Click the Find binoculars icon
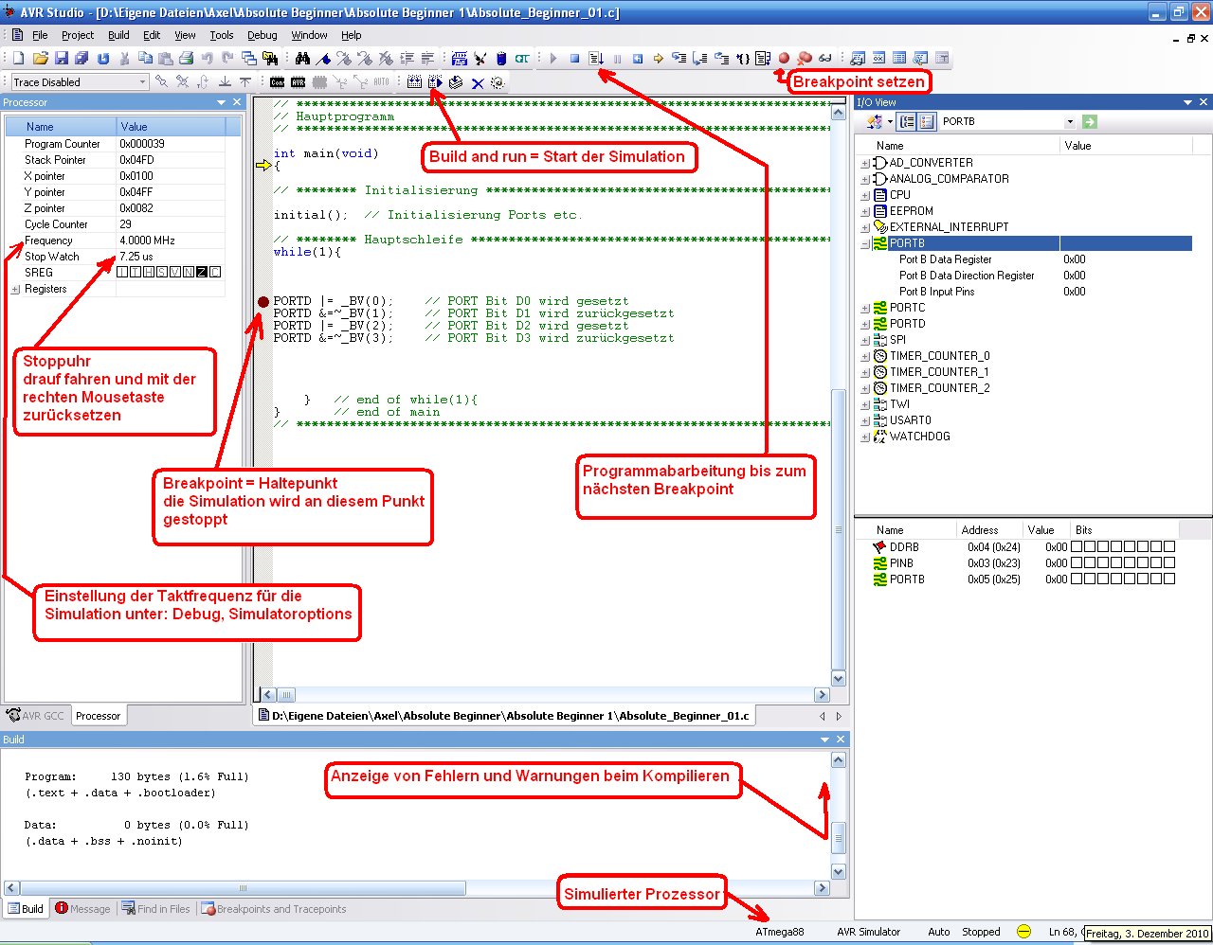Viewport: 1213px width, 945px height. (x=302, y=58)
